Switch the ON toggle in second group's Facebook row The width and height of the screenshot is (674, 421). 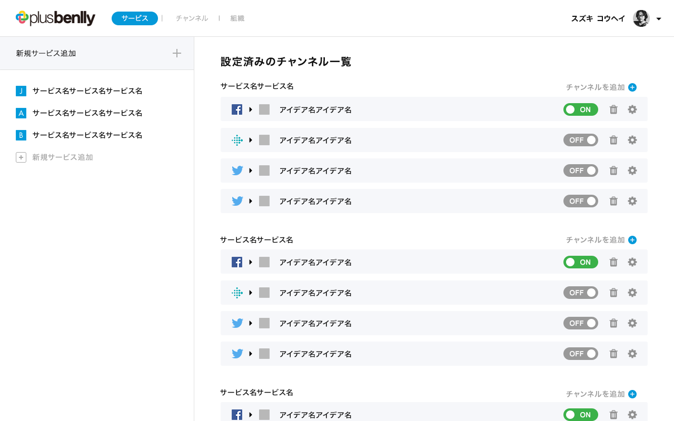coord(580,262)
